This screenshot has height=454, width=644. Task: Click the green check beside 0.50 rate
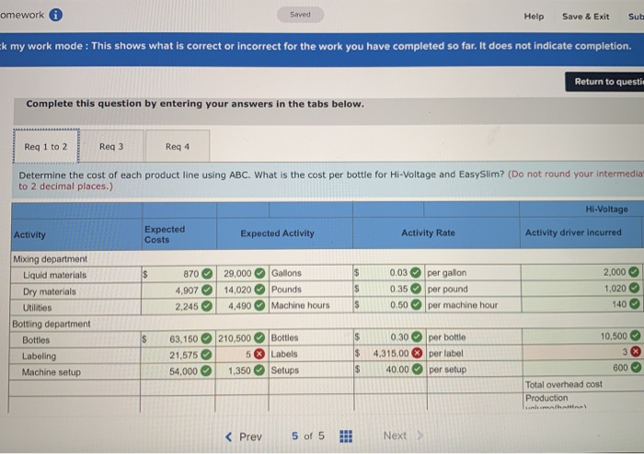click(x=417, y=305)
